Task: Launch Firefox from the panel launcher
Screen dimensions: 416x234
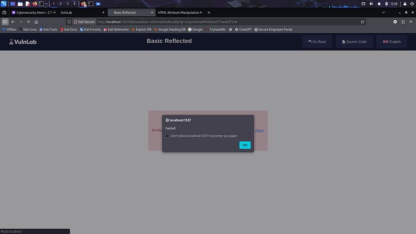Action: [34, 4]
